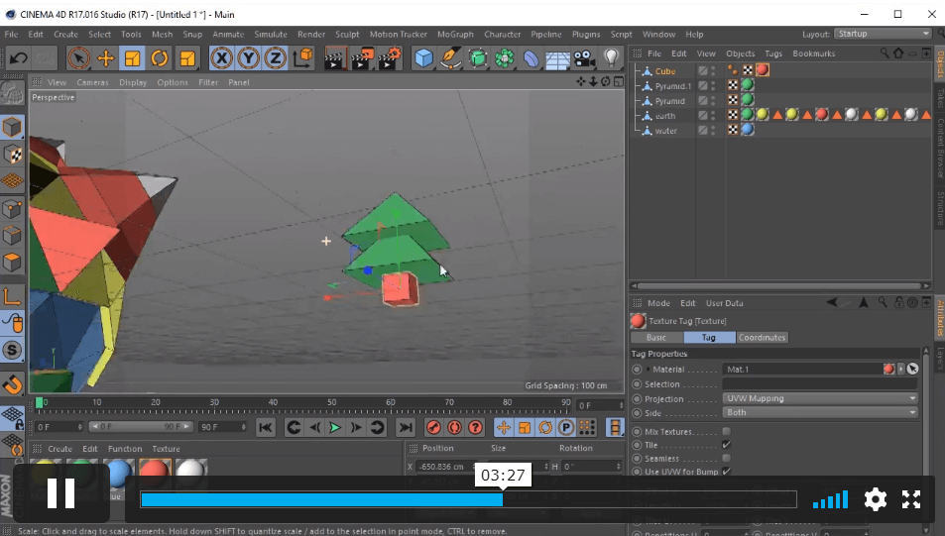Click the Objects manager search icon
The height and width of the screenshot is (536, 945).
click(885, 53)
